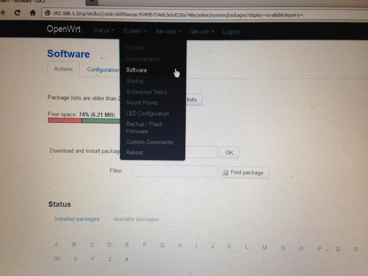
Task: Show the Available packages tab
Action: pyautogui.click(x=136, y=219)
